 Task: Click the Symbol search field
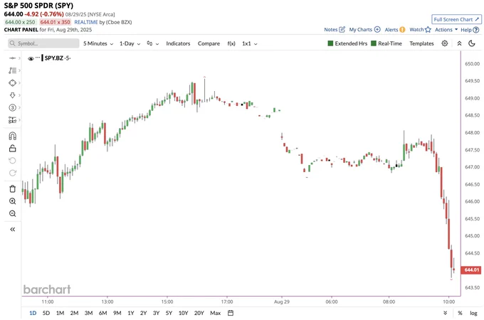(43, 43)
